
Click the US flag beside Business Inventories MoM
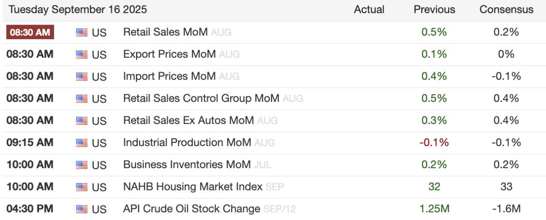coord(81,164)
